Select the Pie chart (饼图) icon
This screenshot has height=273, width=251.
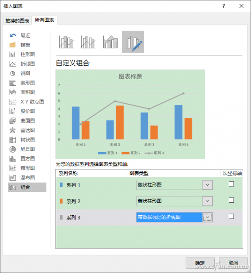[x=13, y=73]
